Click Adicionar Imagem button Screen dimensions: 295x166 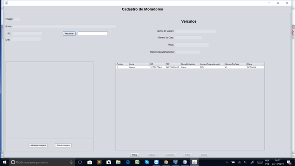click(x=38, y=145)
